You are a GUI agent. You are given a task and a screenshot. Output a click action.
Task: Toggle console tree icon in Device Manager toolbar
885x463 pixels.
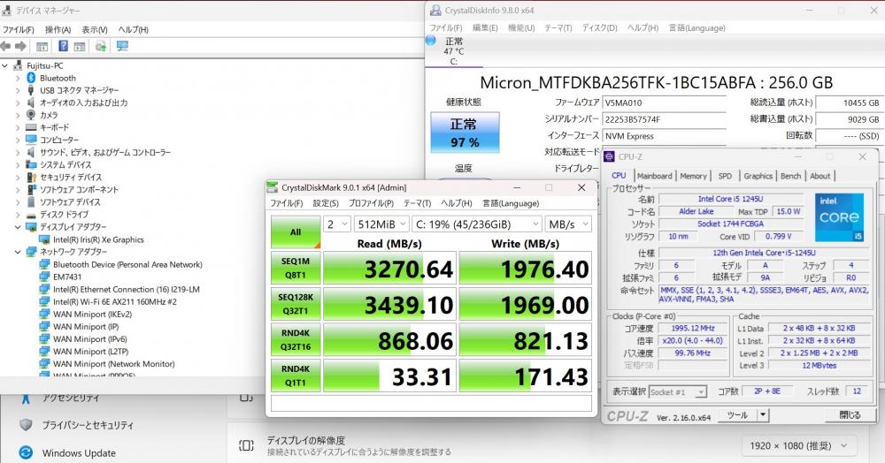pos(42,46)
